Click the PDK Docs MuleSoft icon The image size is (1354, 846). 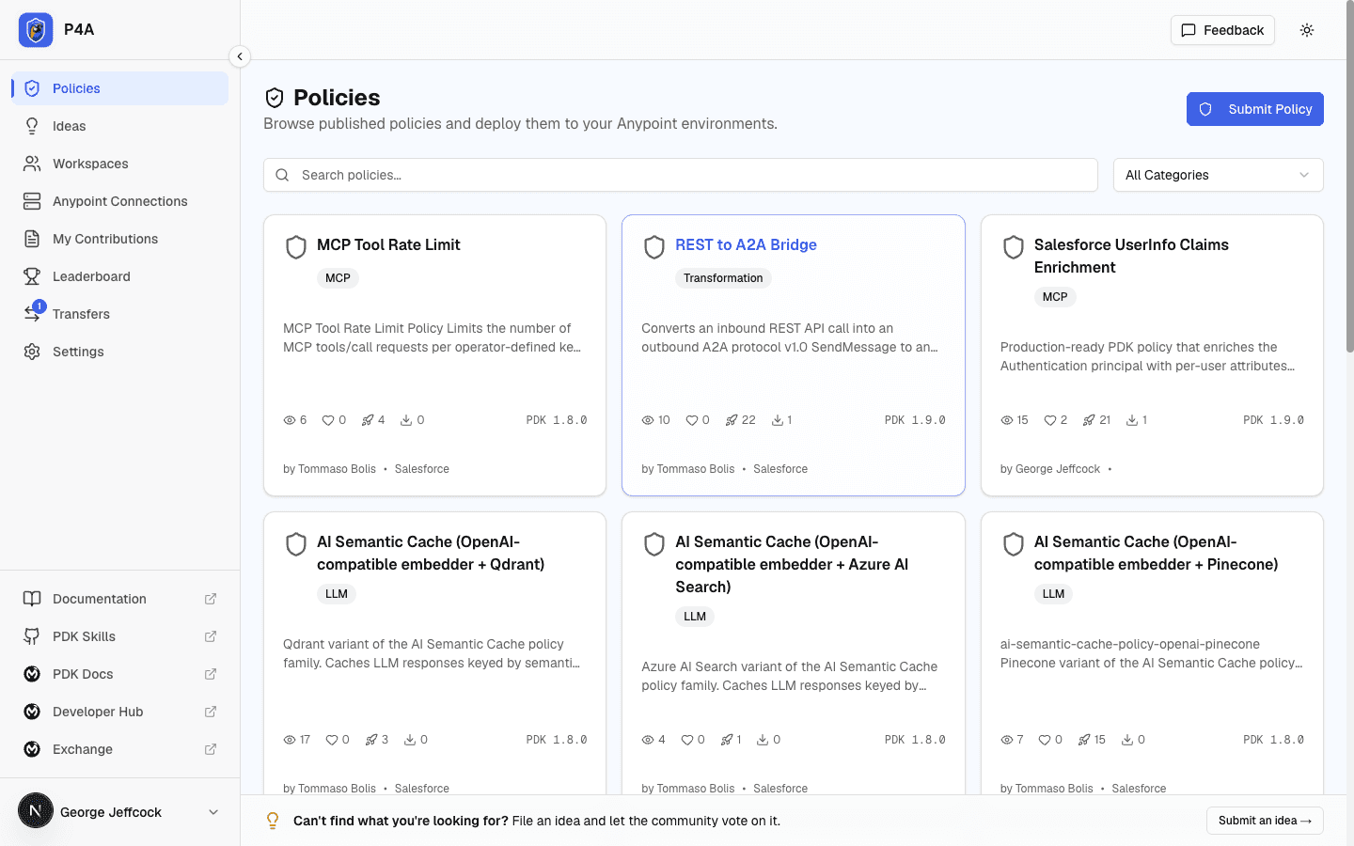(x=32, y=674)
